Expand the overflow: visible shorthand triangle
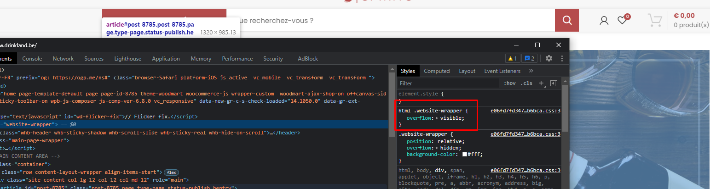Viewport: 710px width, 189px height. tap(437, 118)
